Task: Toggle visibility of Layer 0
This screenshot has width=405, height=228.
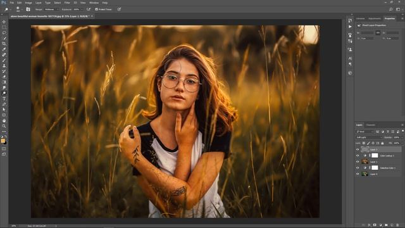Action: click(358, 174)
